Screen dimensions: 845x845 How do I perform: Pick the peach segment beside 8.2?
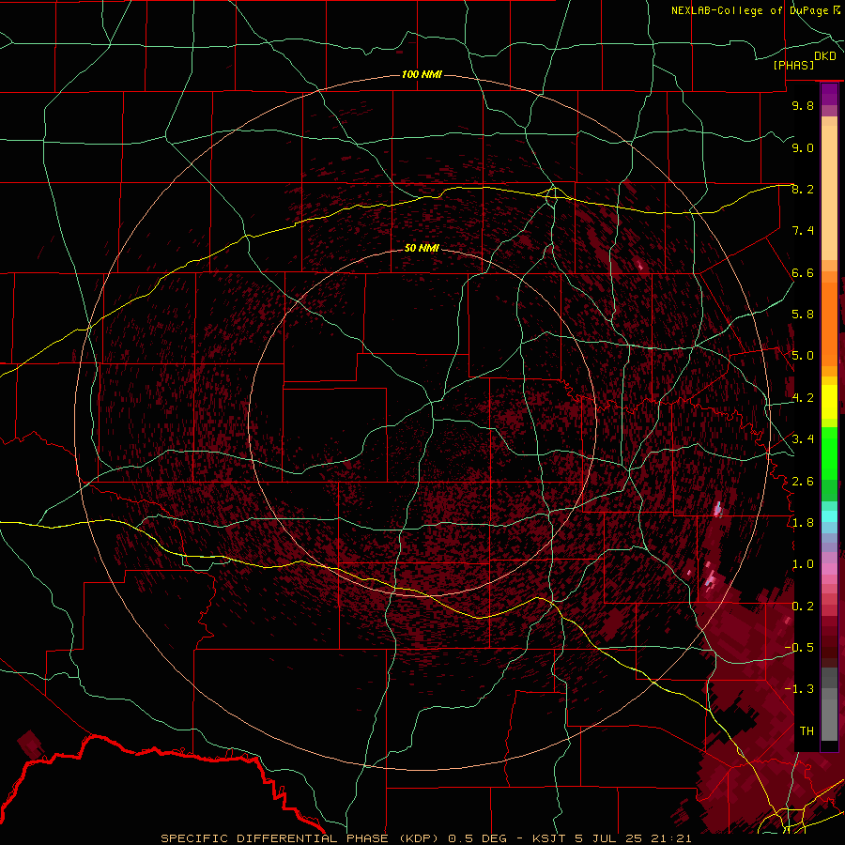[829, 192]
